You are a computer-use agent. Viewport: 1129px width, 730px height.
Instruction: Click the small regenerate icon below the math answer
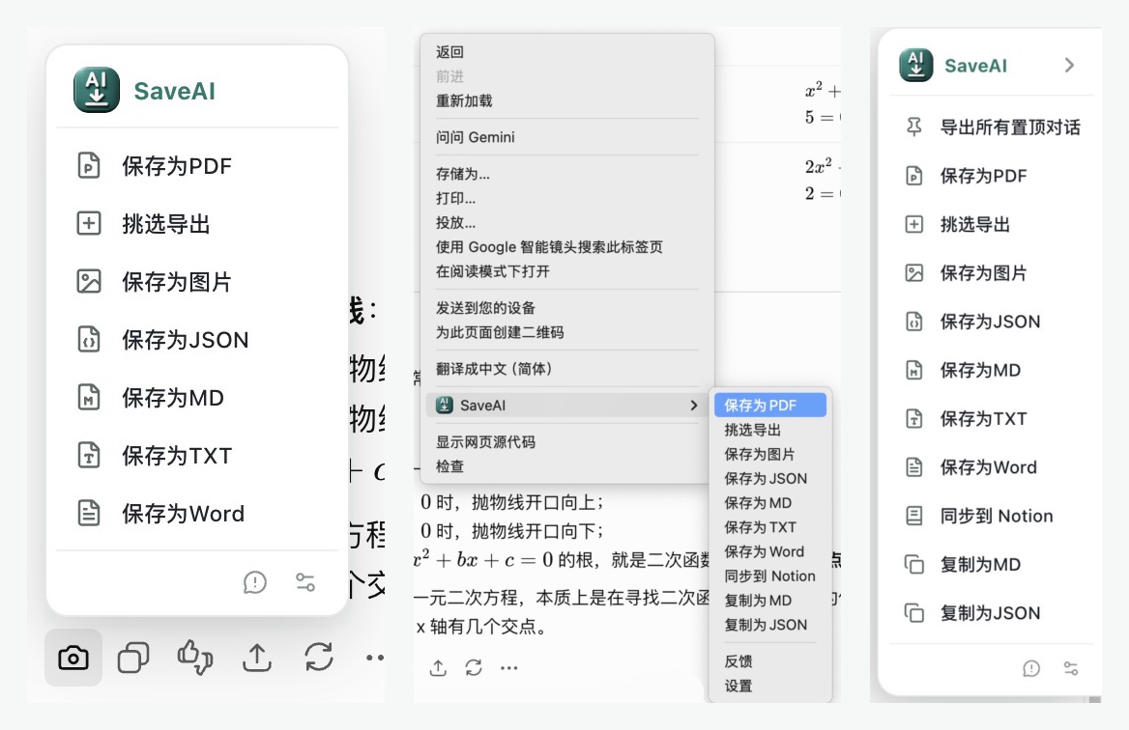tap(474, 668)
